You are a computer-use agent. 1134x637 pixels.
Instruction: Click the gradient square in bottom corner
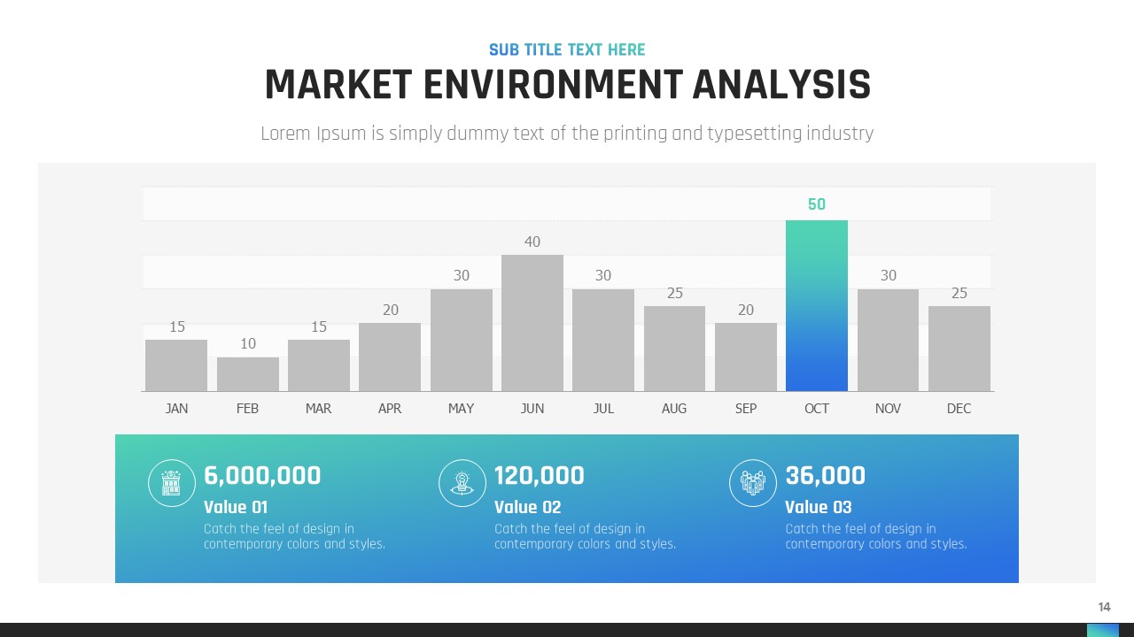[x=1102, y=630]
